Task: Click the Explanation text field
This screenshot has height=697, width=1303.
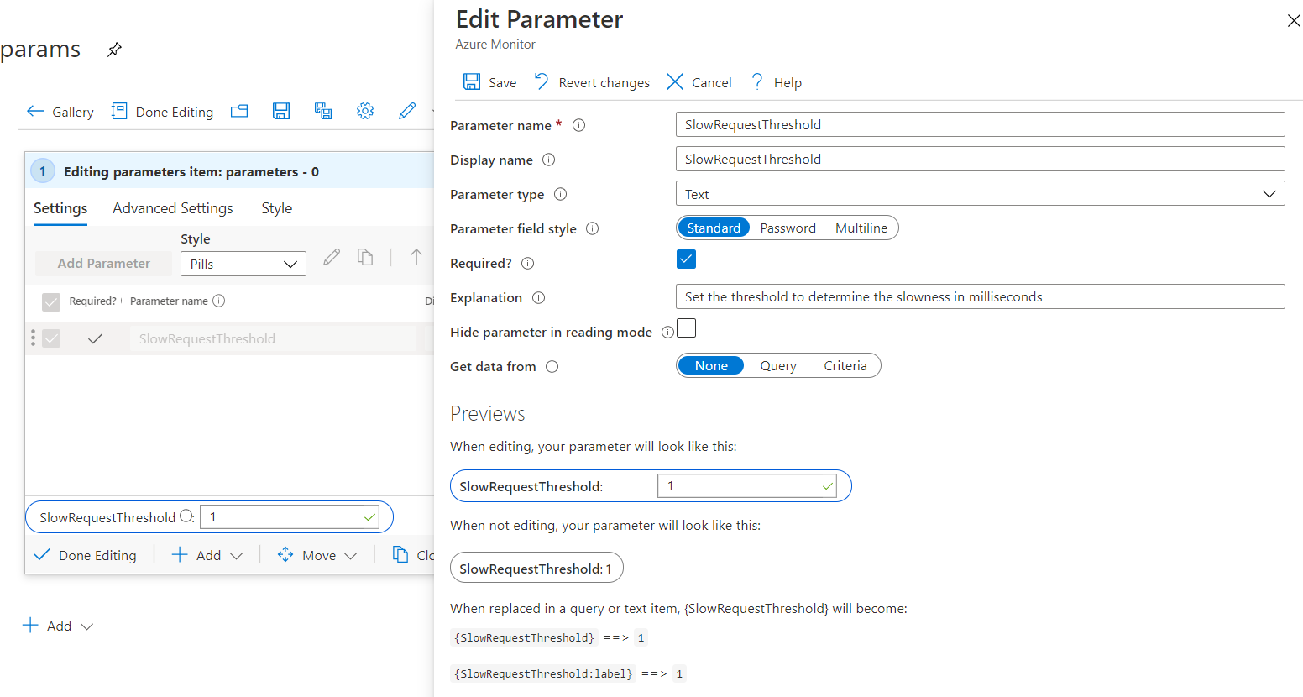Action: pyautogui.click(x=980, y=297)
